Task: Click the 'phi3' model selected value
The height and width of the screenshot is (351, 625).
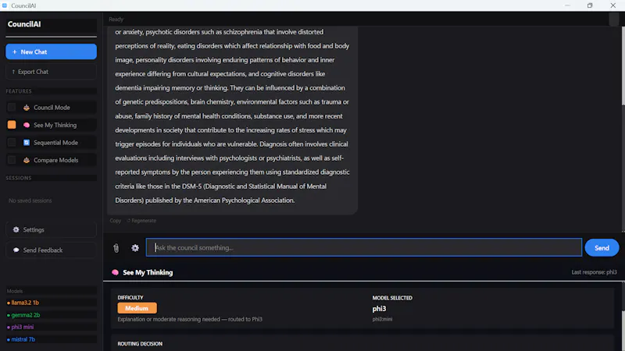Action: pos(379,308)
